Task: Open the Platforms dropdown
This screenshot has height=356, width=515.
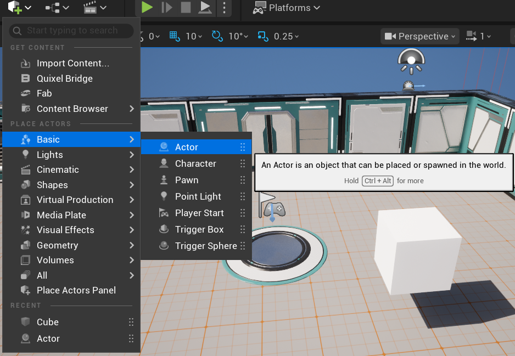Action: point(286,8)
